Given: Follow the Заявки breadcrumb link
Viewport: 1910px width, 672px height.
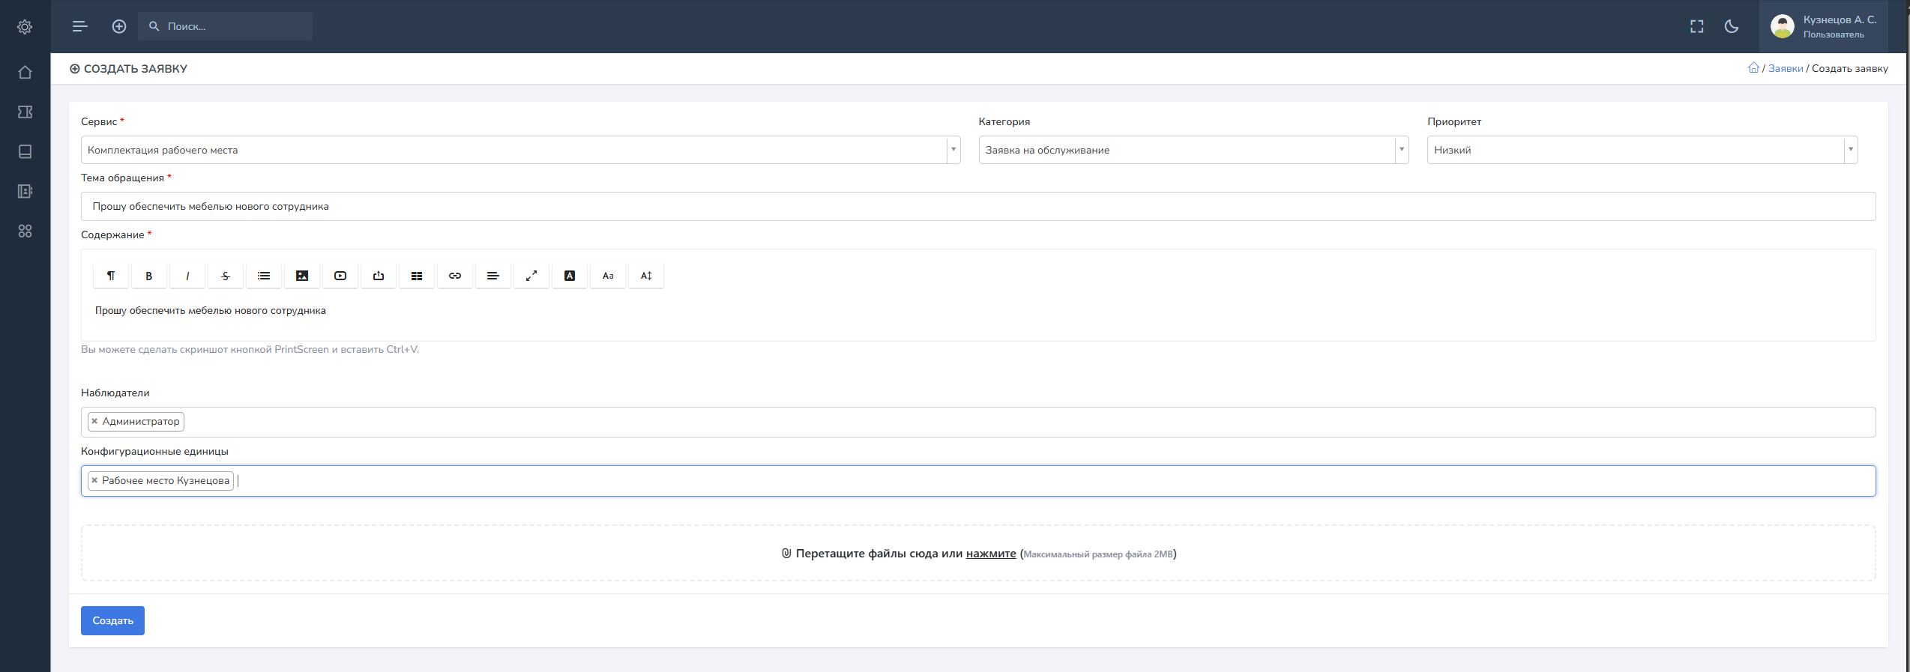Looking at the screenshot, I should [x=1786, y=68].
